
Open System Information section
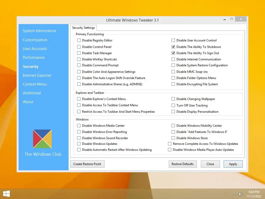coord(39,31)
